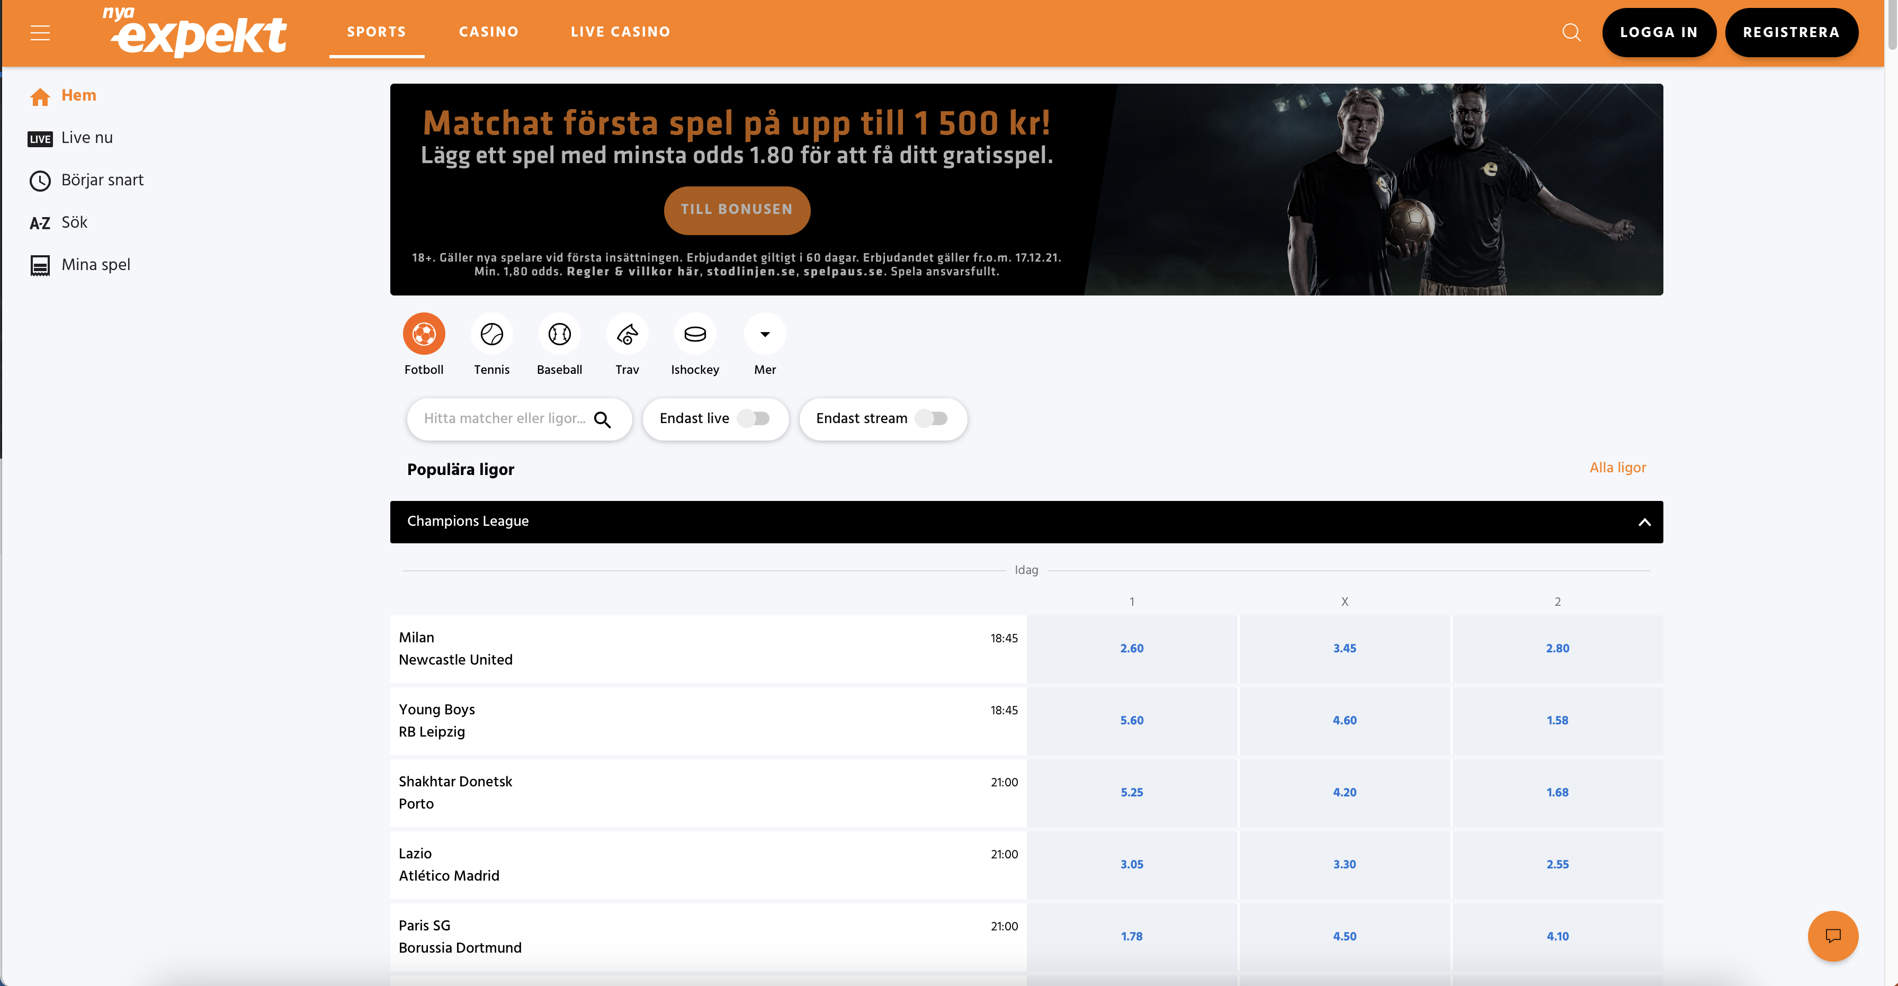Image resolution: width=1898 pixels, height=986 pixels.
Task: Turn on Endast stream switch
Action: coord(932,418)
